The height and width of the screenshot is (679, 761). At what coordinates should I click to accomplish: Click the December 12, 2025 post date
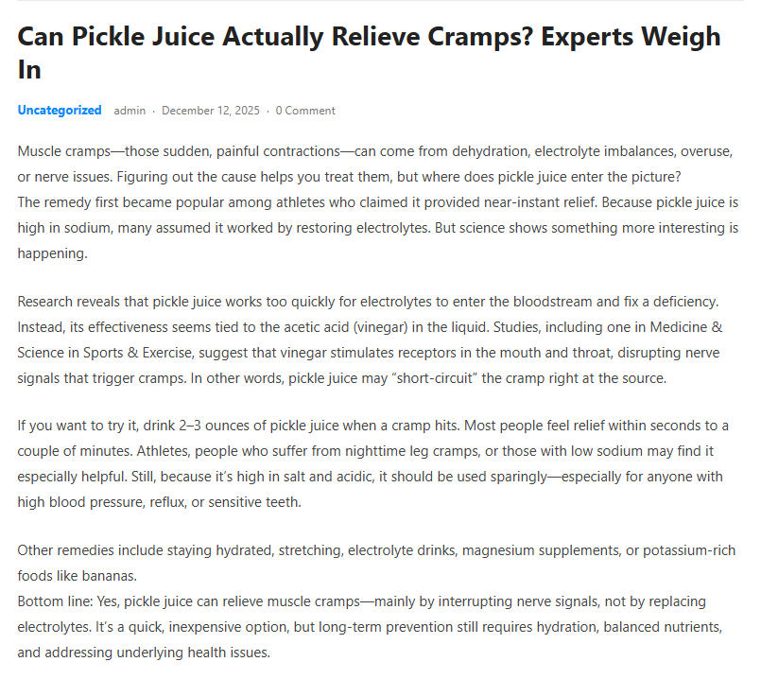(x=210, y=111)
